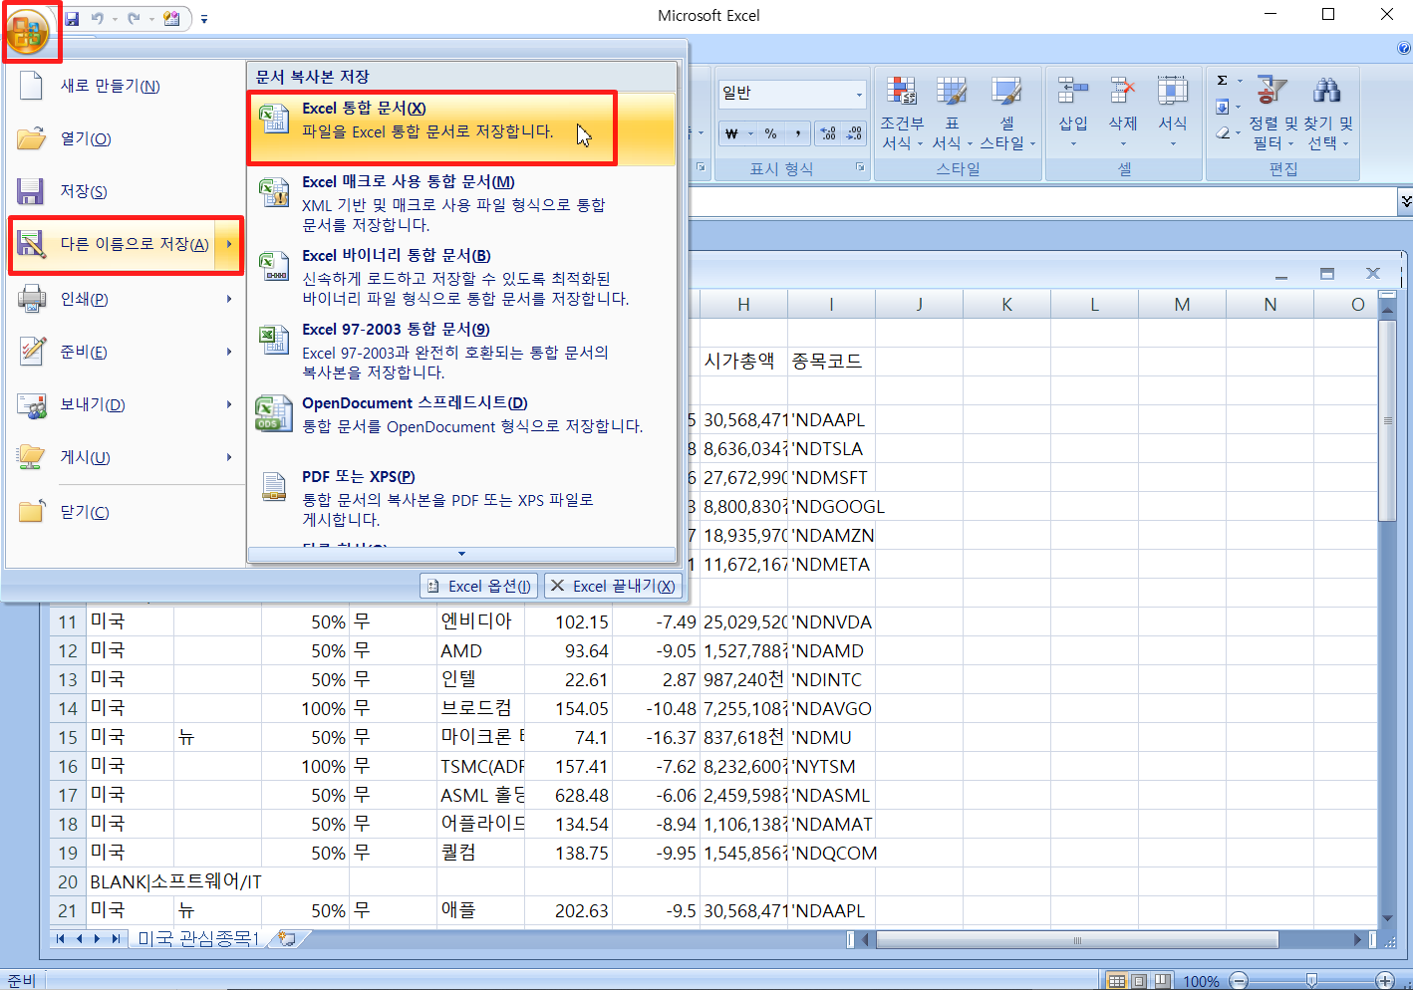The image size is (1413, 990).
Task: Click the 서식 format button in 셀 group
Action: 1173,114
